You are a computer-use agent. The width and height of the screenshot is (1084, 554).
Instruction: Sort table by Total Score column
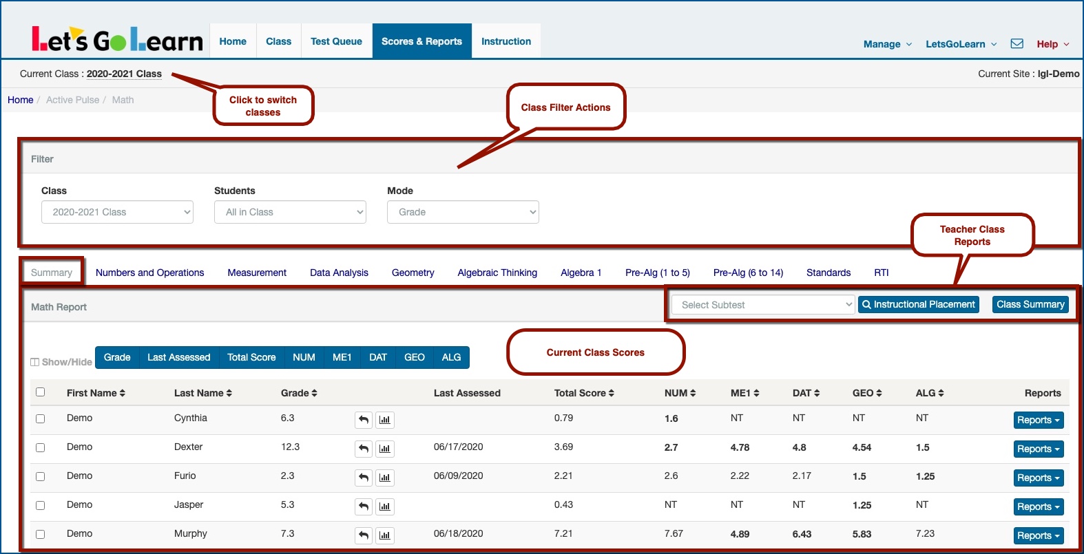(584, 393)
